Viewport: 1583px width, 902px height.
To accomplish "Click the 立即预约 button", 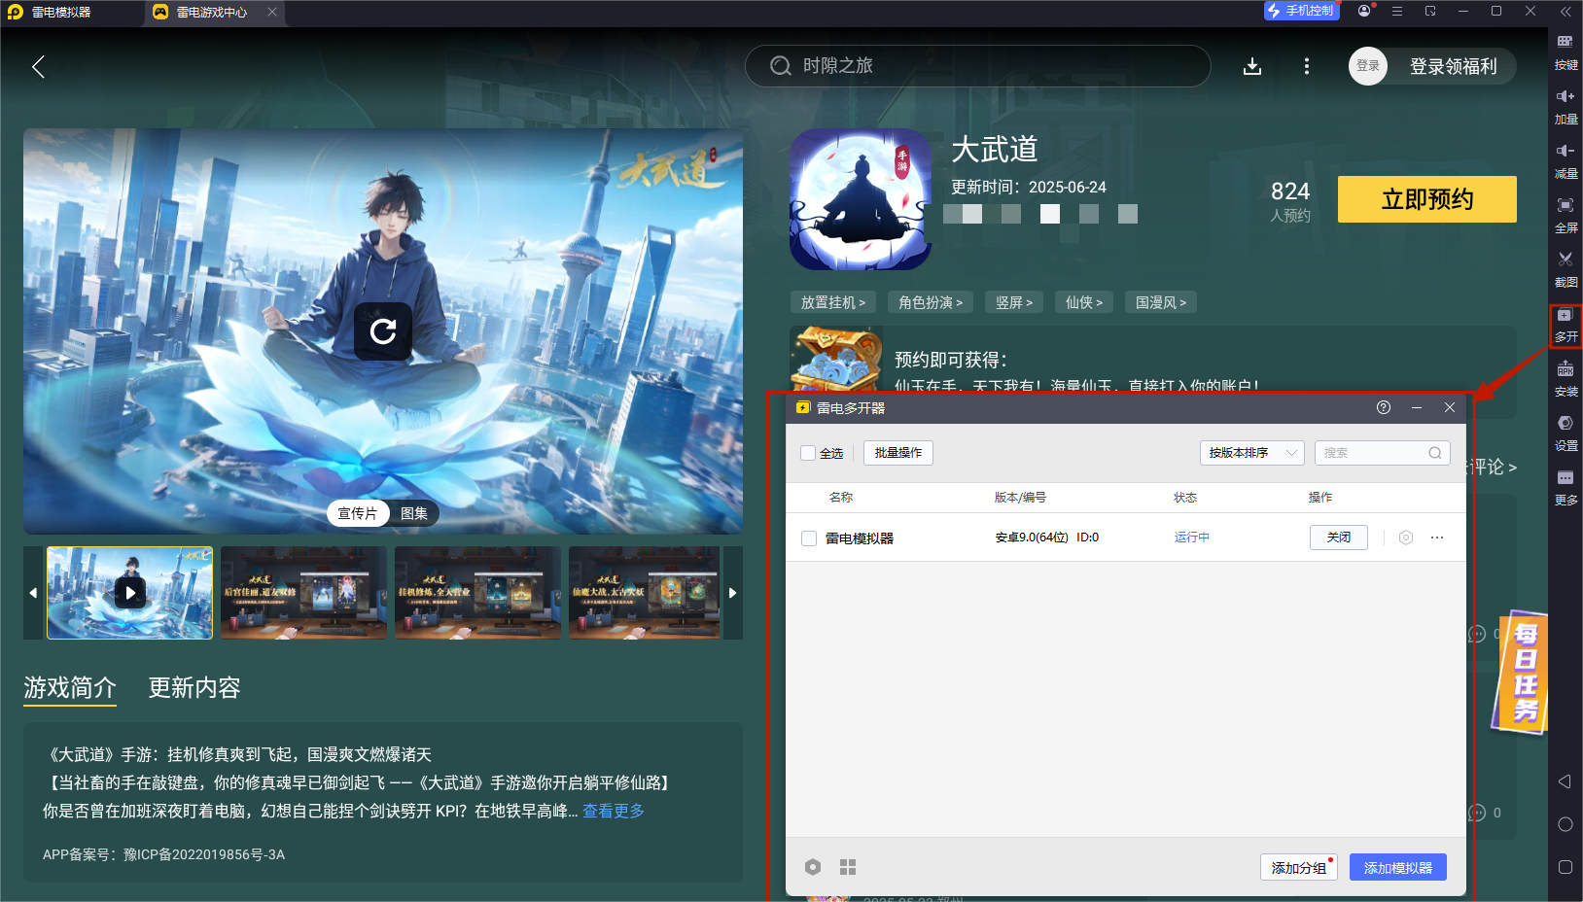I will (x=1427, y=199).
